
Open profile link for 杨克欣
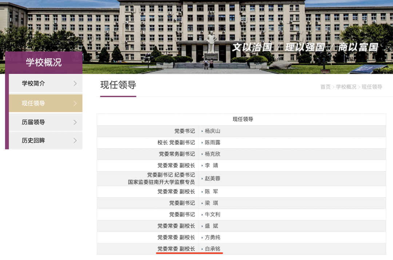pos(213,154)
